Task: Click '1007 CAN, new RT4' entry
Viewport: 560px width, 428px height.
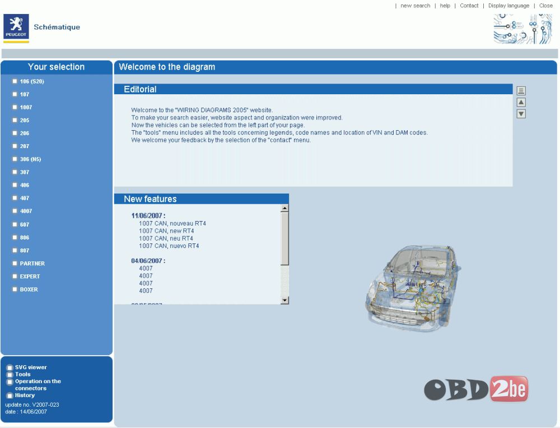Action: (166, 231)
